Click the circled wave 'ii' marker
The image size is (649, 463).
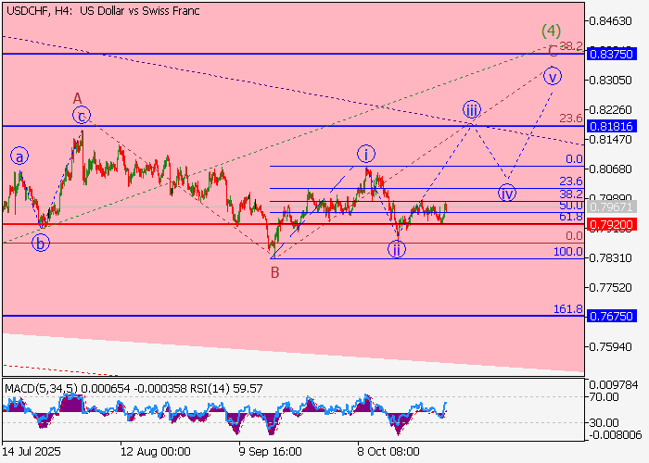[x=397, y=249]
